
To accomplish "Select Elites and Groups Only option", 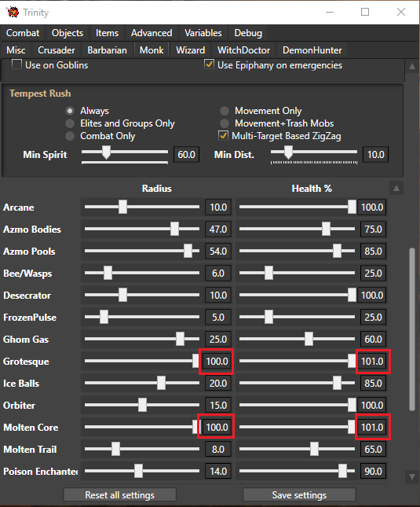I will tap(70, 123).
